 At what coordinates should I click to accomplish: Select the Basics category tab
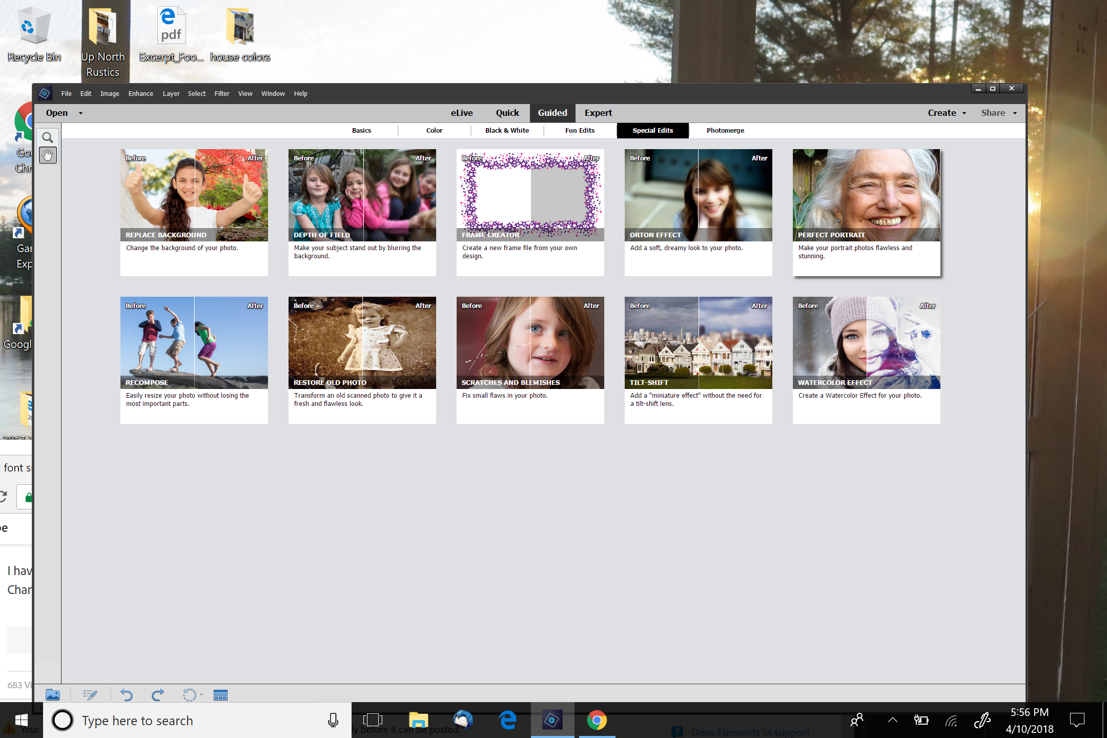tap(361, 130)
